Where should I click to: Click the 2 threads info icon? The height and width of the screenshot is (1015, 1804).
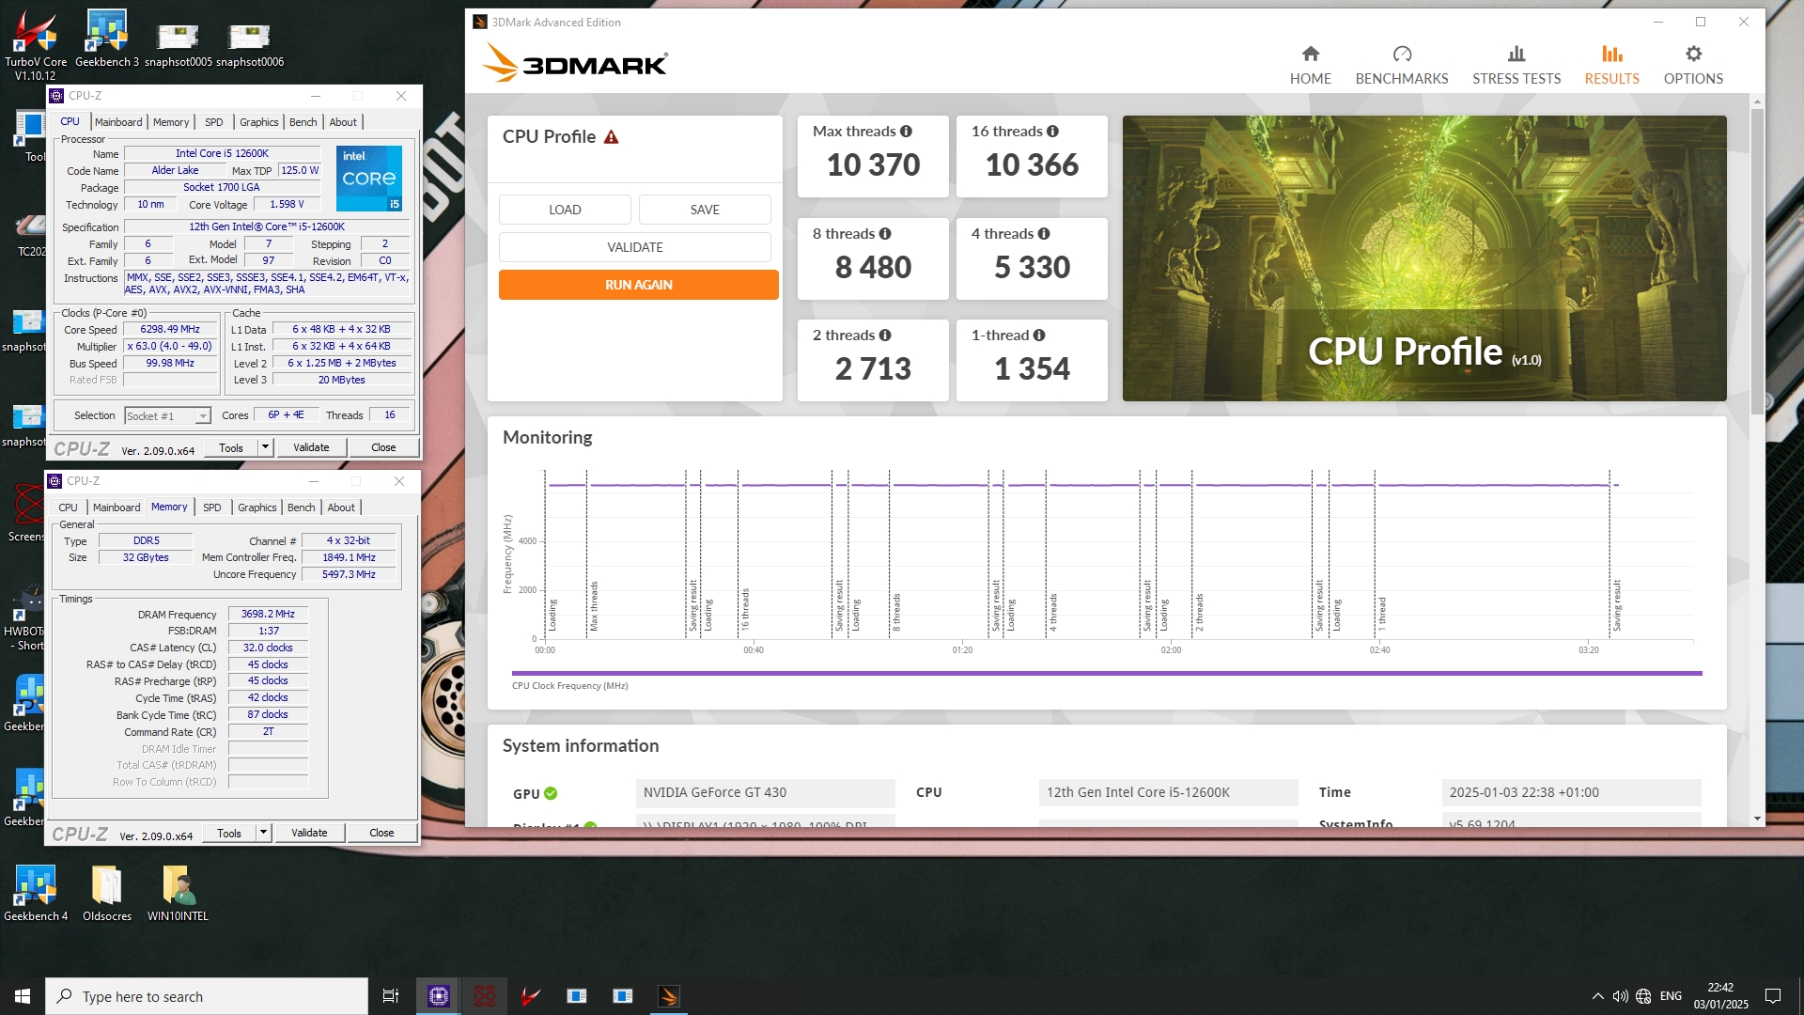885,336
